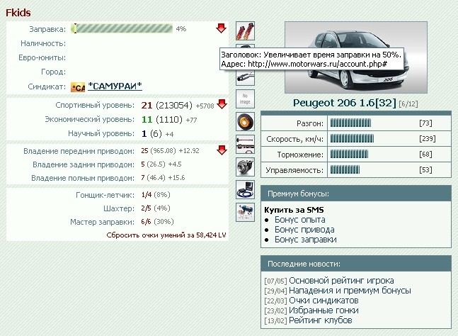Click the 'Наличность:' label
The width and height of the screenshot is (458, 336).
tap(43, 43)
